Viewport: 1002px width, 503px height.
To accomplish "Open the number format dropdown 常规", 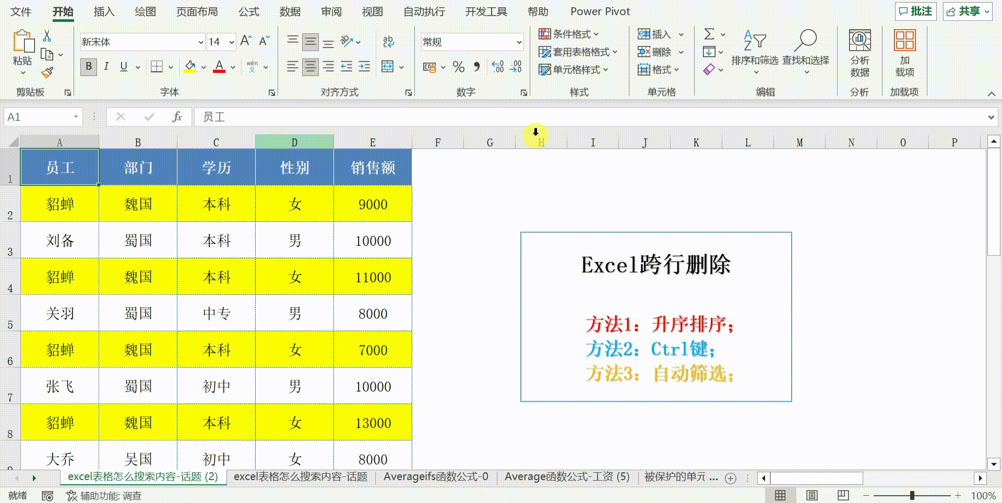I will (519, 42).
